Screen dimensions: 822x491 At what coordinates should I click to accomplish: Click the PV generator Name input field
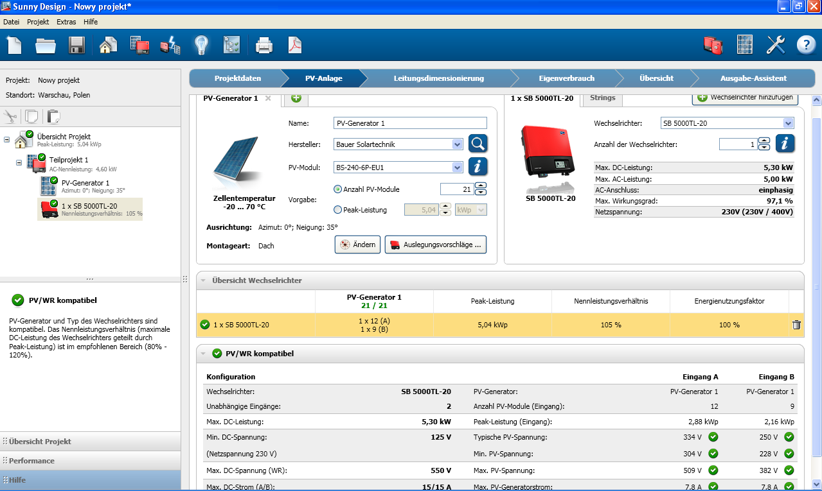411,123
